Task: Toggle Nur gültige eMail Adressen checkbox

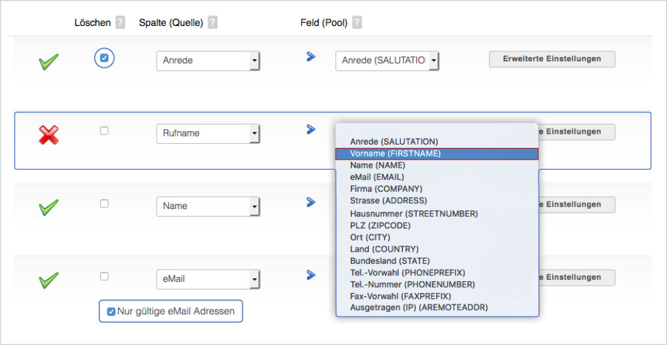Action: 111,311
